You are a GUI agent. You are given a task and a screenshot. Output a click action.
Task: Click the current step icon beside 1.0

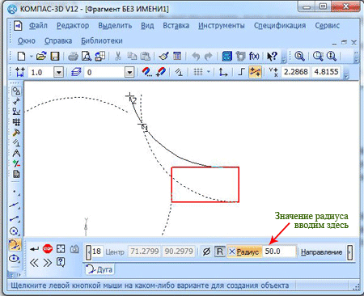pos(20,72)
